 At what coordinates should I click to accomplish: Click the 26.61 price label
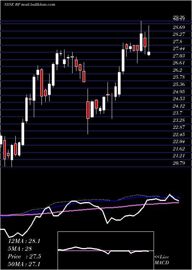(x=179, y=63)
